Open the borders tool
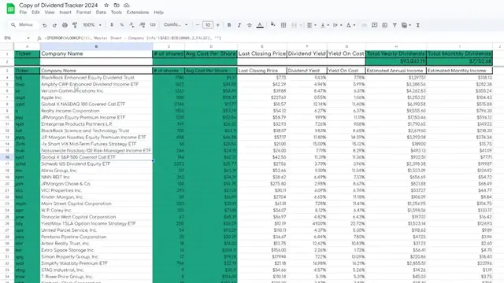504x283 pixels. (x=283, y=25)
